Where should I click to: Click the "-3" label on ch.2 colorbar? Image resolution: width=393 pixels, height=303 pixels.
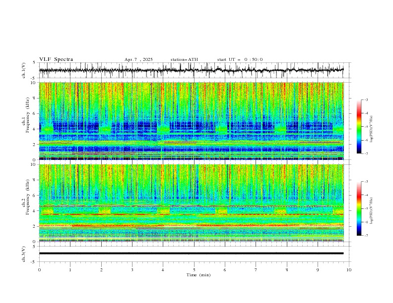click(x=366, y=182)
